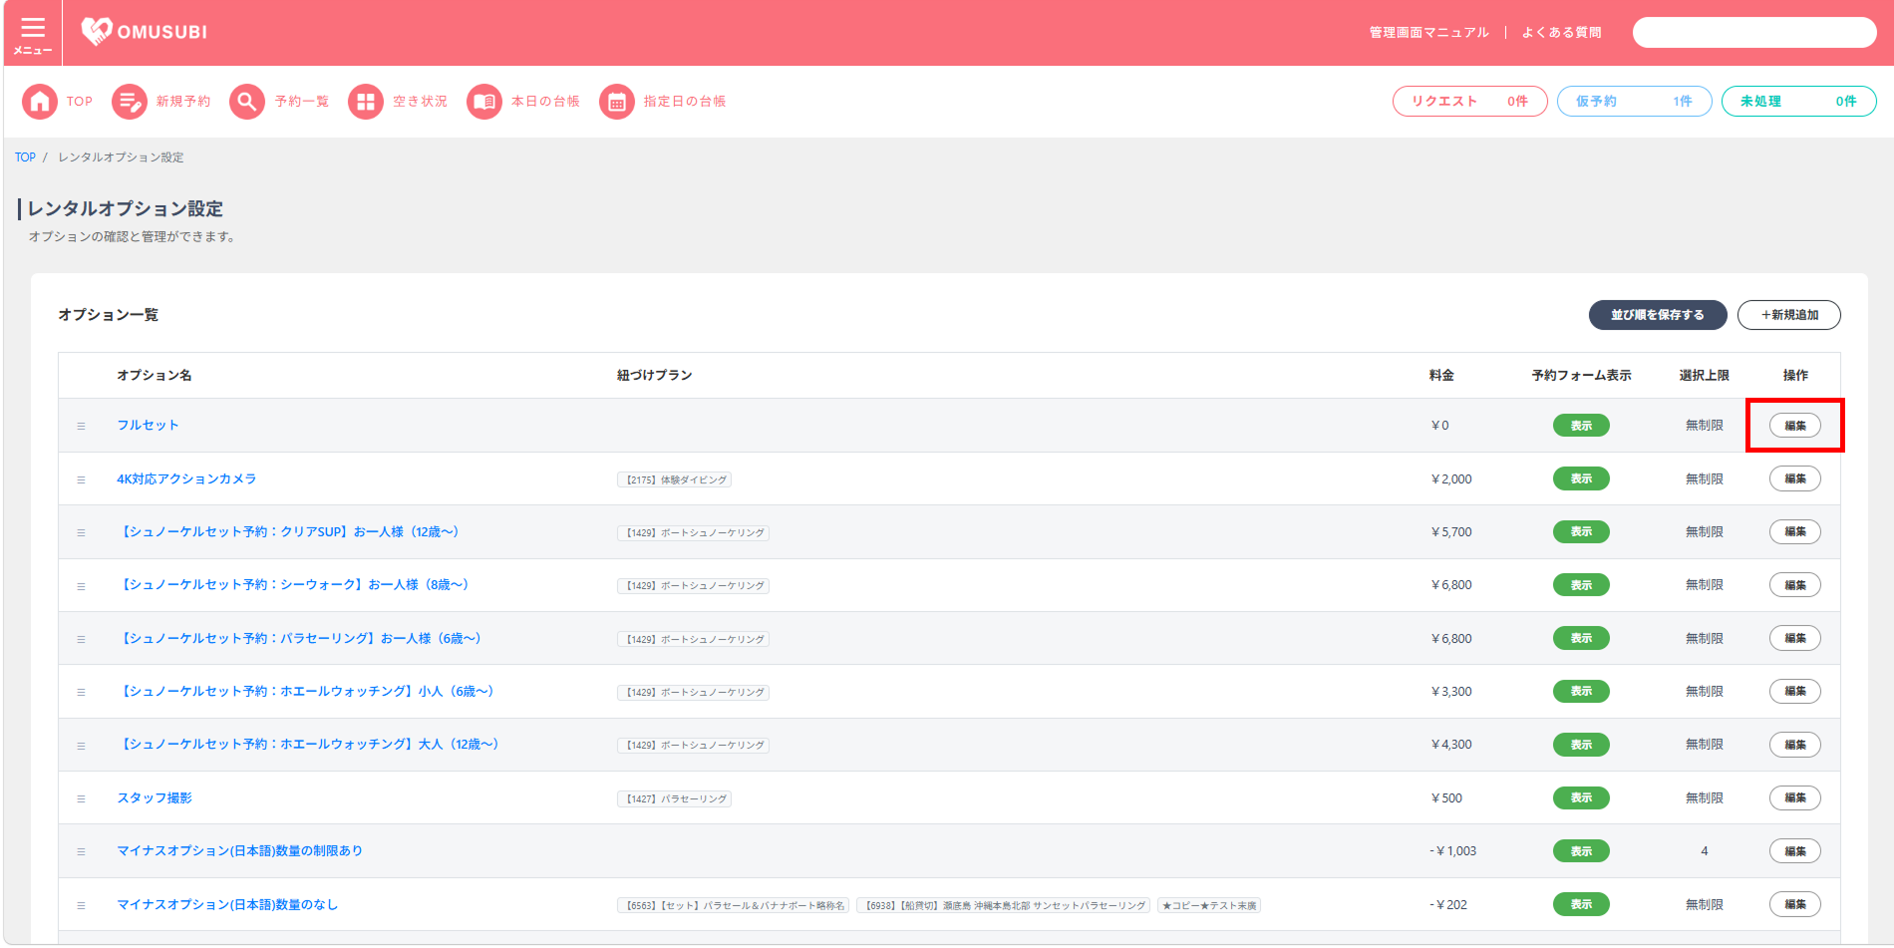Open 仮予約 1件 status tab
The image size is (1894, 948).
click(x=1634, y=102)
